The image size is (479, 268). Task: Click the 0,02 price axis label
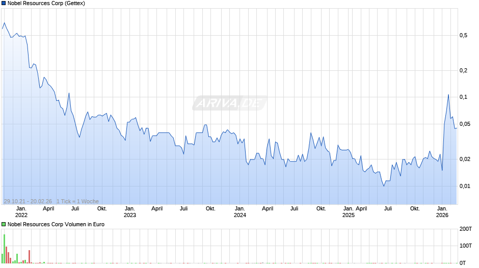pyautogui.click(x=465, y=159)
